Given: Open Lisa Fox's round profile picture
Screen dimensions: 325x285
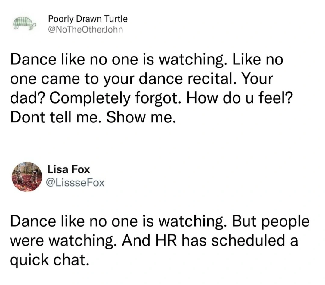Looking at the screenshot, I should (27, 177).
